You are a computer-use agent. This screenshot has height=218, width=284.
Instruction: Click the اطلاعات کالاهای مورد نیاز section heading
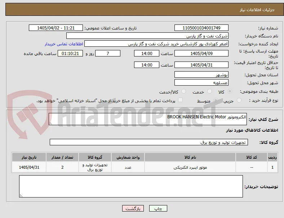pyautogui.click(x=252, y=130)
